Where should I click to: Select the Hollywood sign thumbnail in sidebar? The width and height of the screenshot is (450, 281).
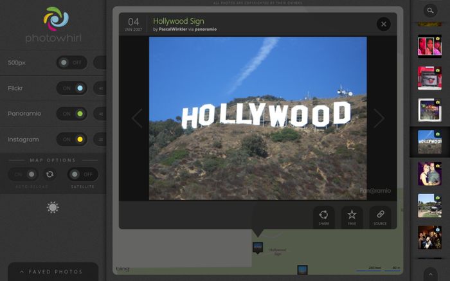coord(429,142)
